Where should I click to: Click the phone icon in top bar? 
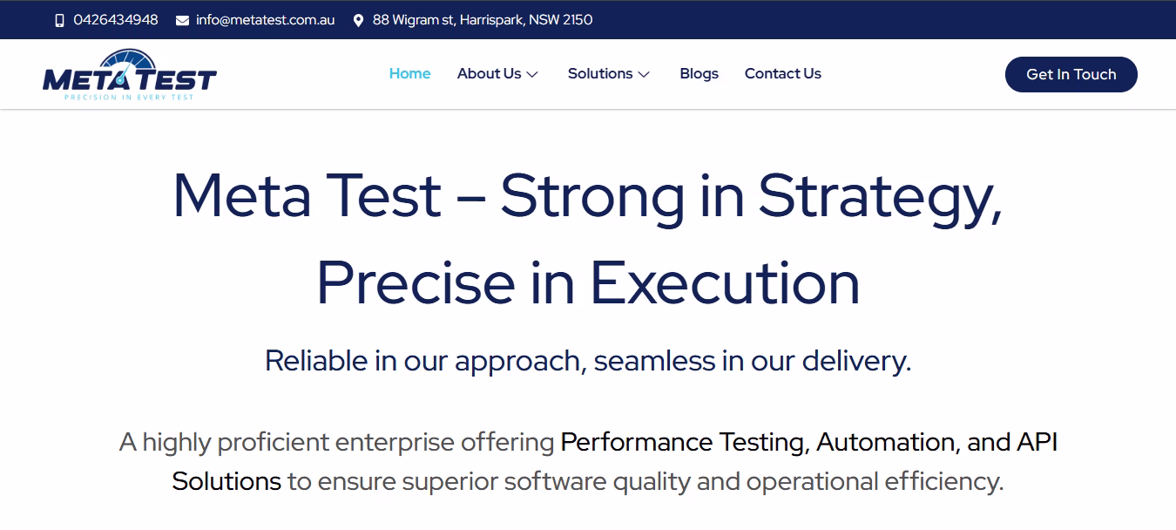click(59, 20)
